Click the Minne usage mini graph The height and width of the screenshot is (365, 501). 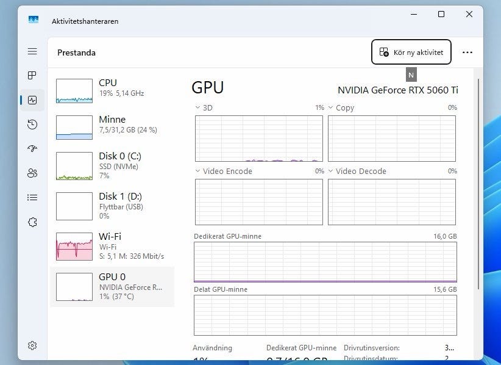click(74, 128)
